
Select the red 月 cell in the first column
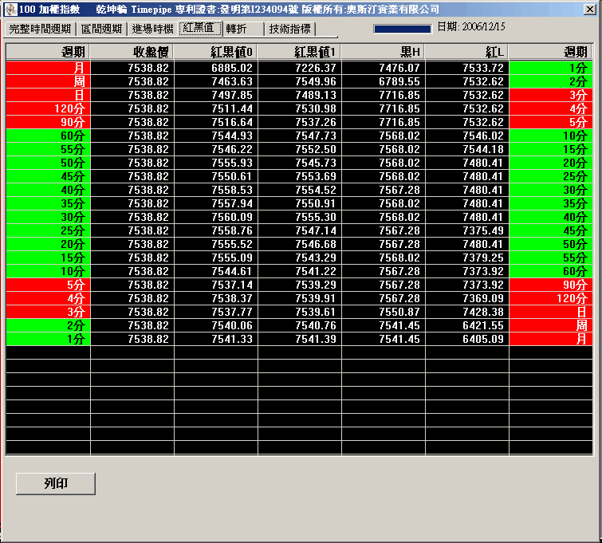[48, 68]
